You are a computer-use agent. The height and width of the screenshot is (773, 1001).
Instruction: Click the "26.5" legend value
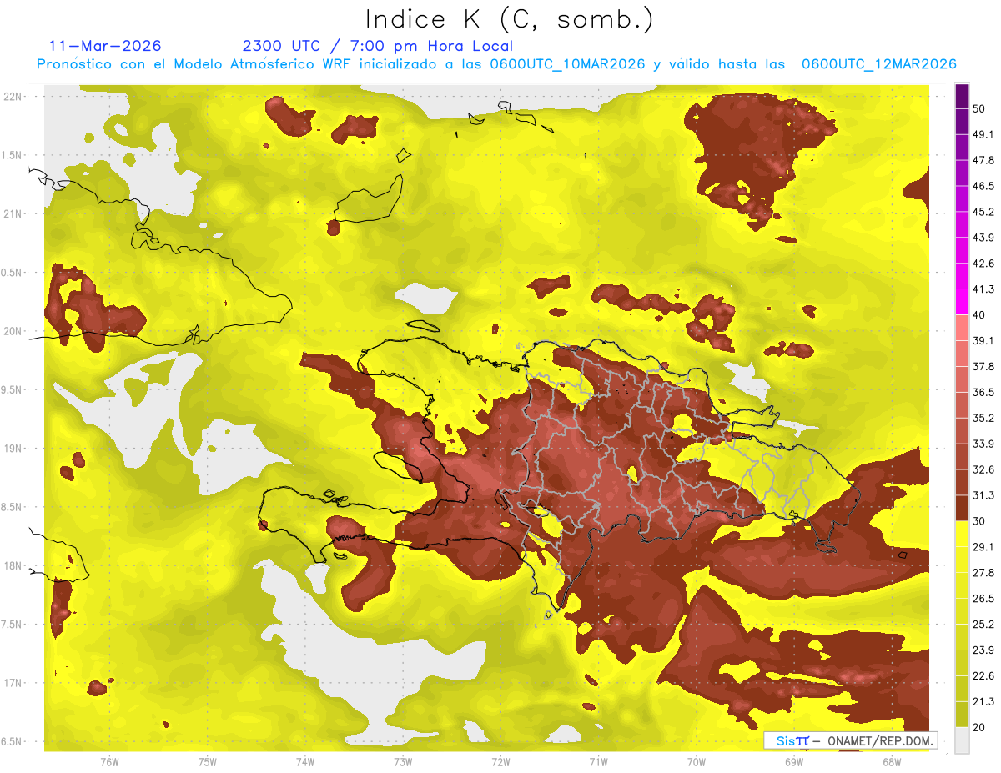click(983, 599)
